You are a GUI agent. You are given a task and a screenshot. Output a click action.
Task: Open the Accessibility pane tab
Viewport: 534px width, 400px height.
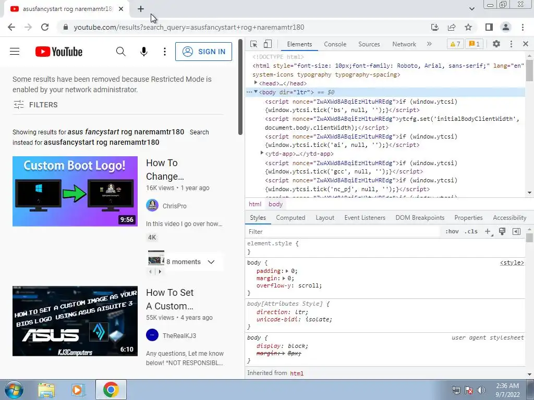click(x=509, y=218)
